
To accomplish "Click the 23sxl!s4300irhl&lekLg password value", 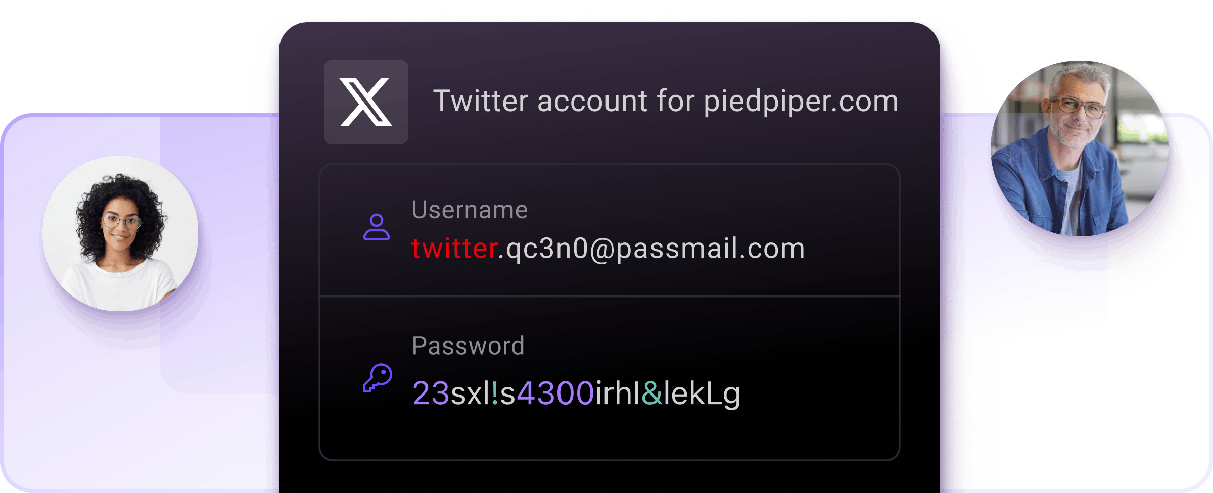I will 577,393.
